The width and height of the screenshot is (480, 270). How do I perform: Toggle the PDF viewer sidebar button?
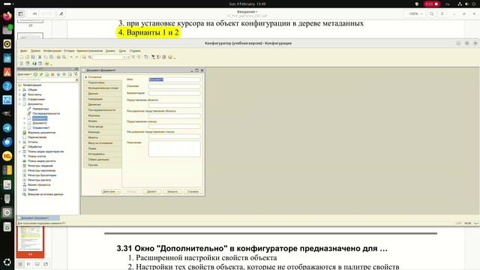click(x=20, y=13)
